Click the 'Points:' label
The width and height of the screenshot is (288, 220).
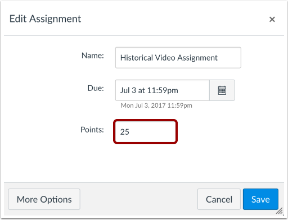coord(92,130)
